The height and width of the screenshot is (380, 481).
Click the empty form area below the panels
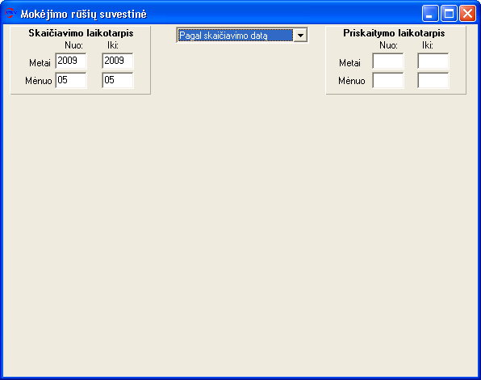(x=240, y=234)
